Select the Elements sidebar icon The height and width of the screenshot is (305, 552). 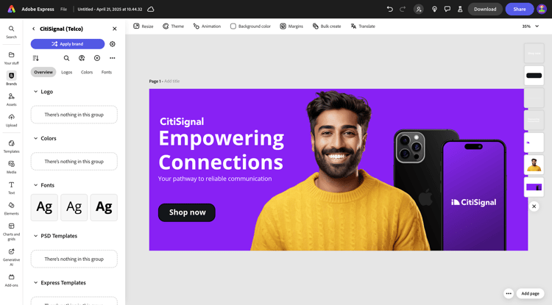pos(11,208)
